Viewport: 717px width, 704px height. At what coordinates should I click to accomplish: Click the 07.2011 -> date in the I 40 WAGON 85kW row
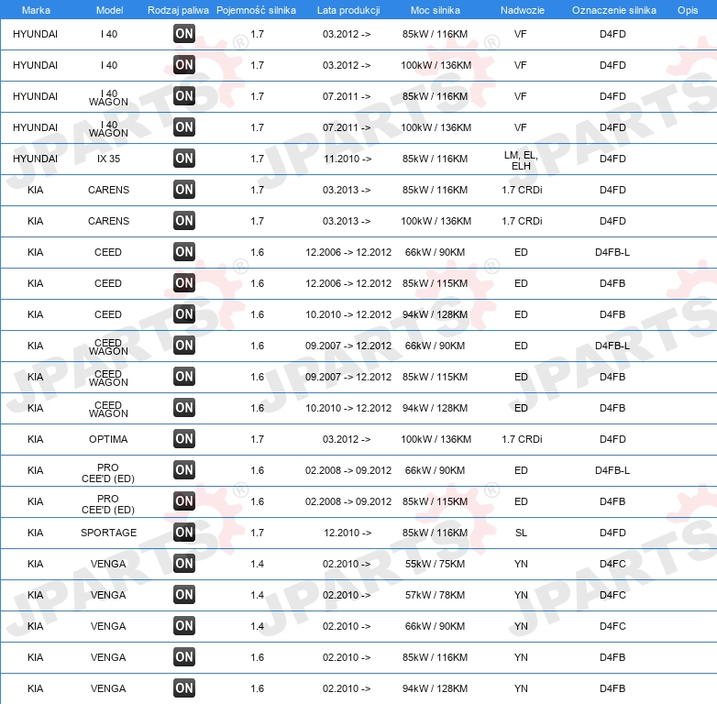[347, 96]
